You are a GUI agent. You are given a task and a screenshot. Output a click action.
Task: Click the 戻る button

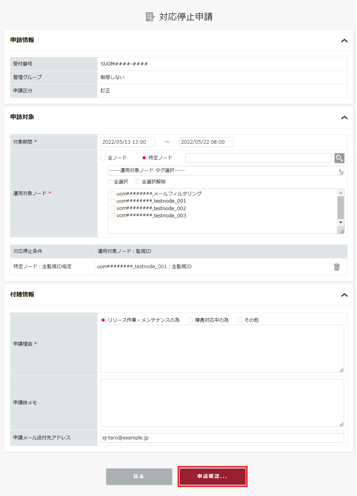(139, 477)
